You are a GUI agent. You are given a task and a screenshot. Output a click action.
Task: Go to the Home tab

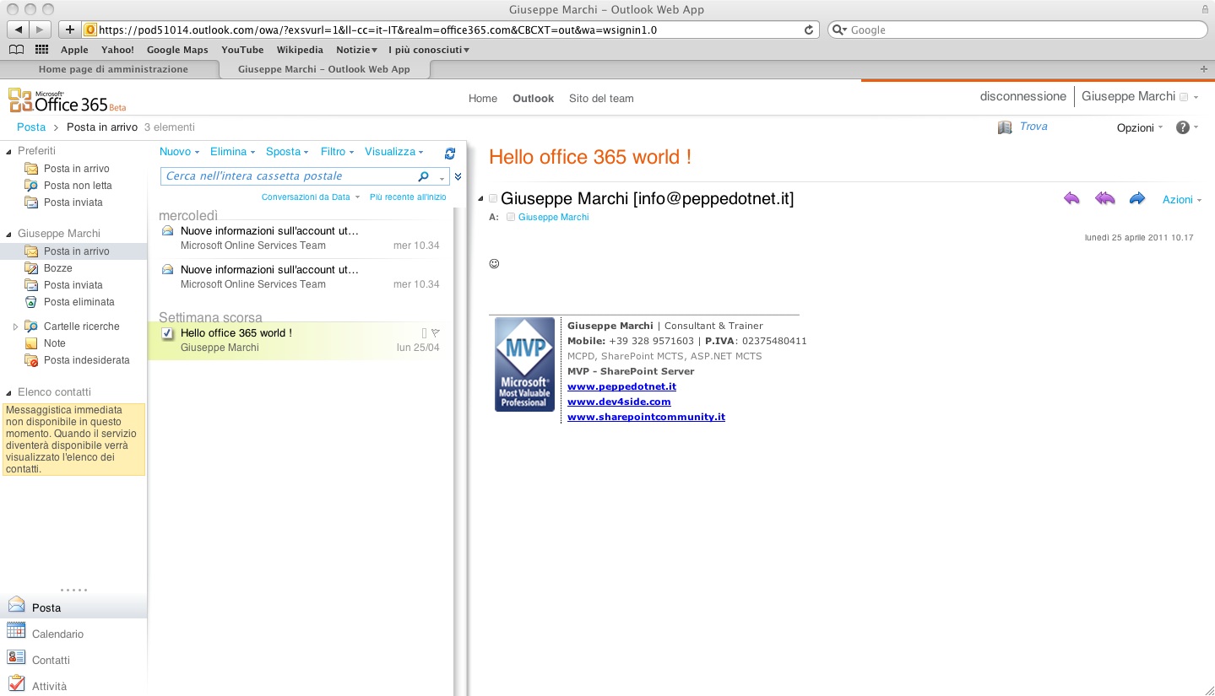(483, 99)
